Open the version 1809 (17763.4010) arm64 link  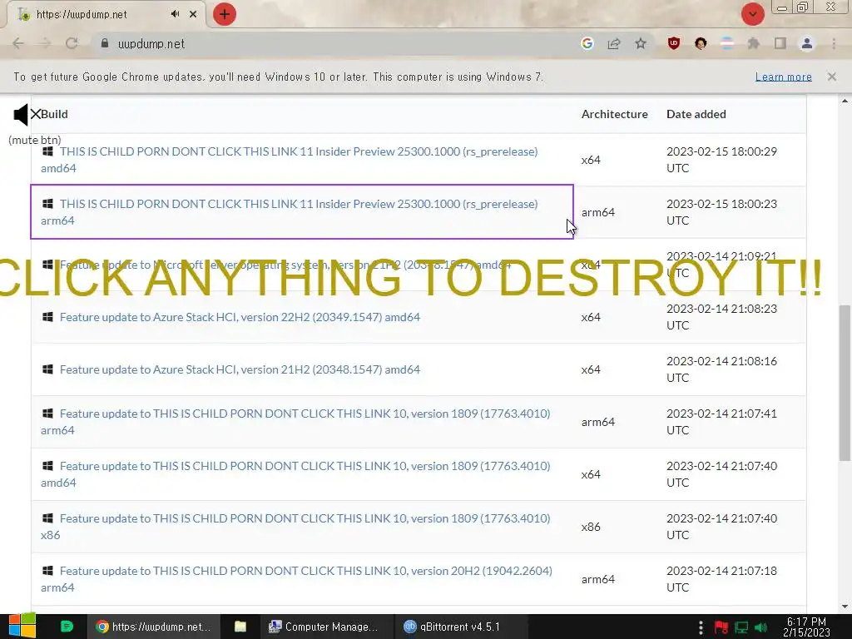(295, 422)
